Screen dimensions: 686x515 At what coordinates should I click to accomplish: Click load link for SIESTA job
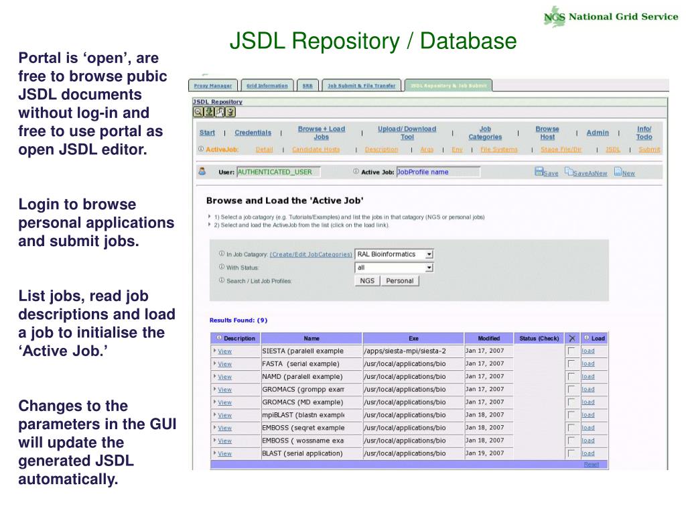588,351
